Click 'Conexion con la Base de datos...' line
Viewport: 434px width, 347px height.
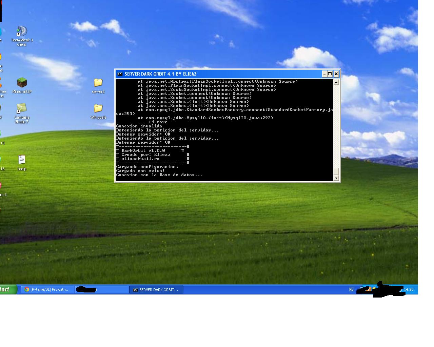coord(159,175)
